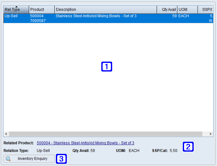The image size is (217, 166).
Task: Click the UOM column header
Action: point(187,10)
